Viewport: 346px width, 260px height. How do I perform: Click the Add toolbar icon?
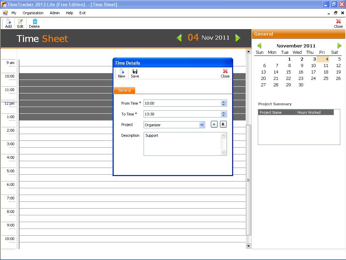coord(8,23)
